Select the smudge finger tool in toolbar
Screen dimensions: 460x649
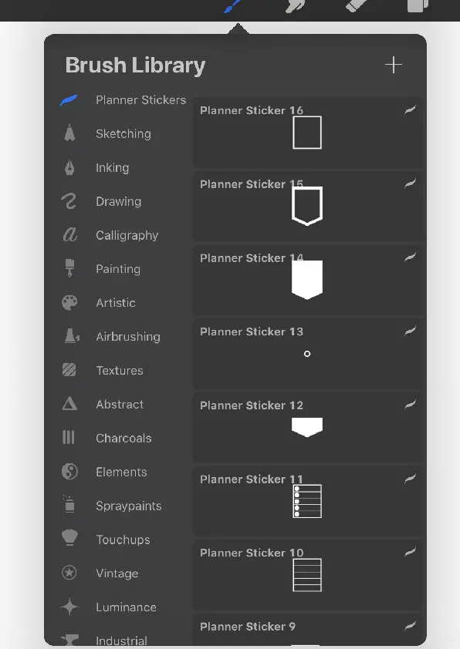click(295, 6)
